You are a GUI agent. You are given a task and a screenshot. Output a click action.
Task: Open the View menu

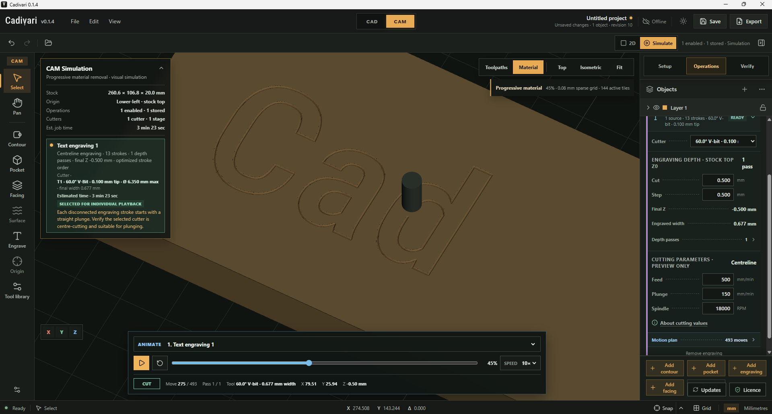(x=115, y=21)
